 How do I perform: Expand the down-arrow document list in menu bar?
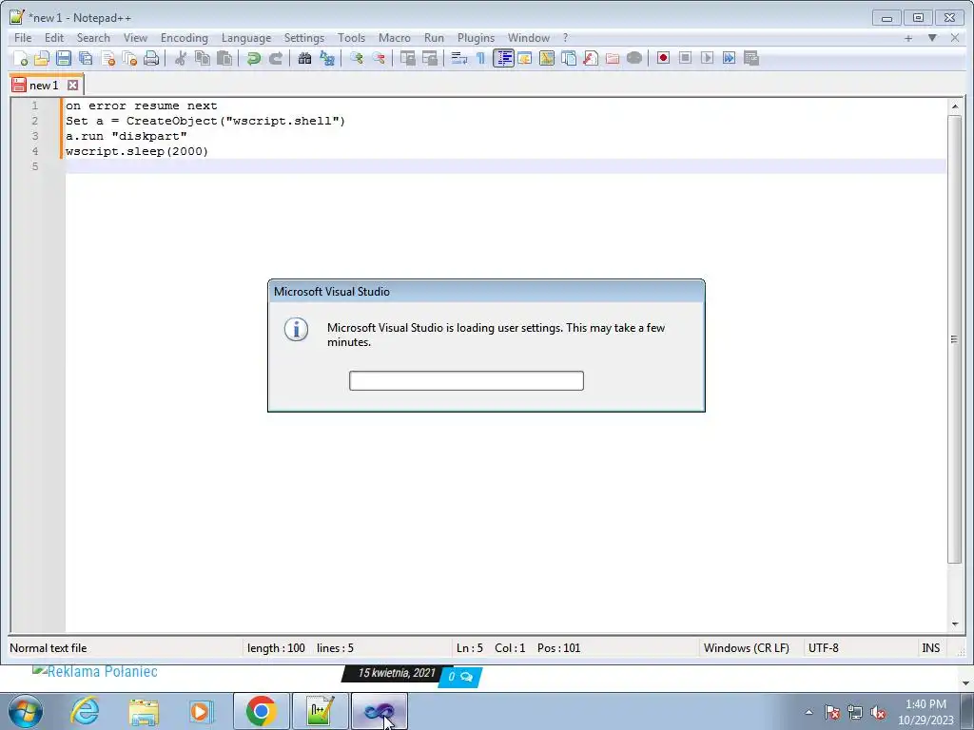click(x=932, y=38)
